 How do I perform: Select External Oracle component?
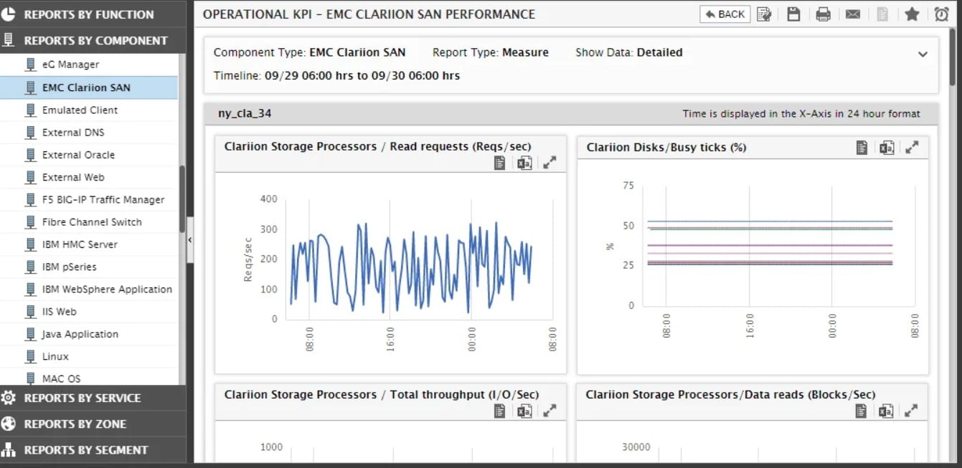tap(89, 155)
